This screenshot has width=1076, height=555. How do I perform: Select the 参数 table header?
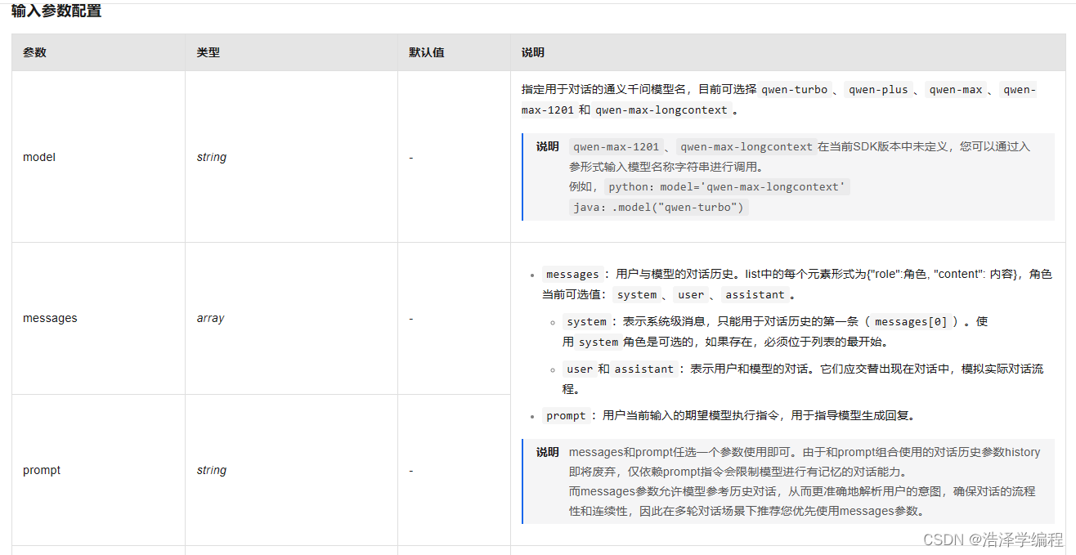[34, 51]
